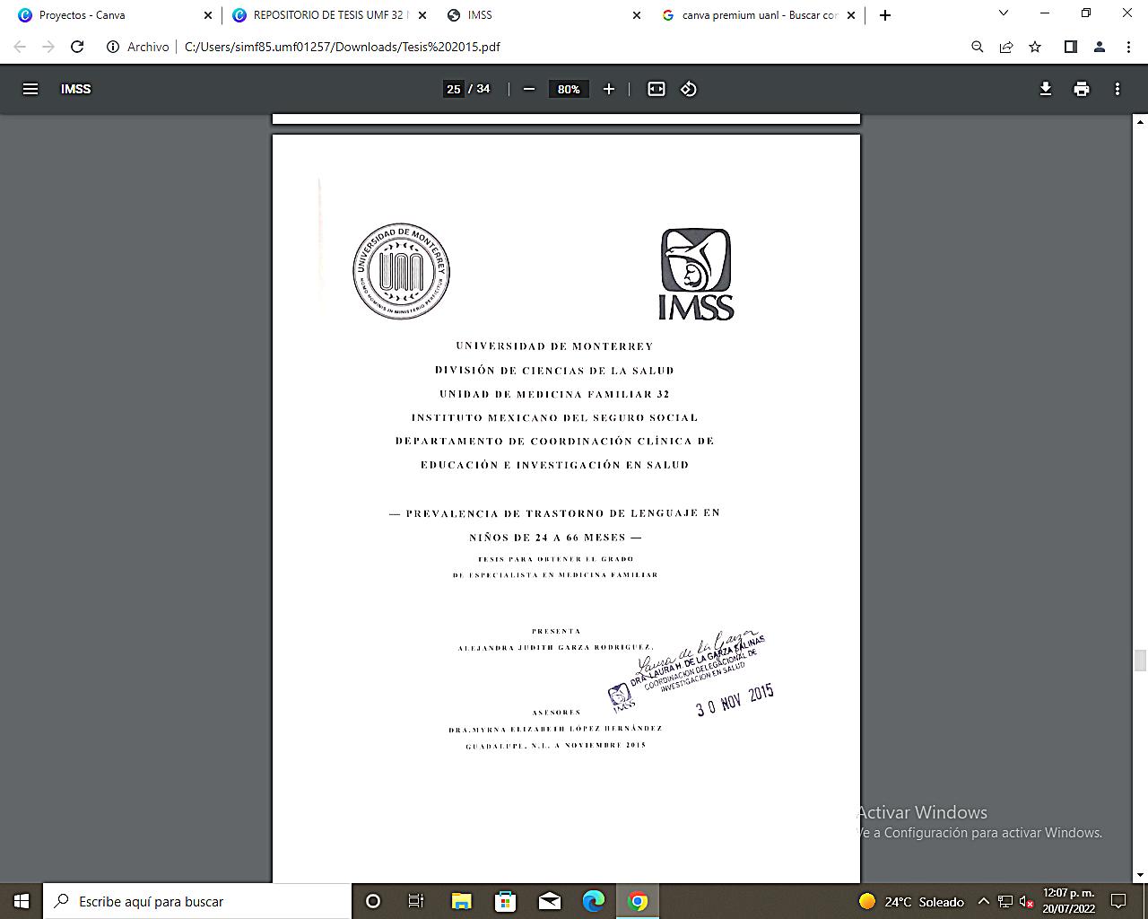Screen dimensions: 1148x919
Task: Zoom in the PDF with plus button
Action: [609, 89]
